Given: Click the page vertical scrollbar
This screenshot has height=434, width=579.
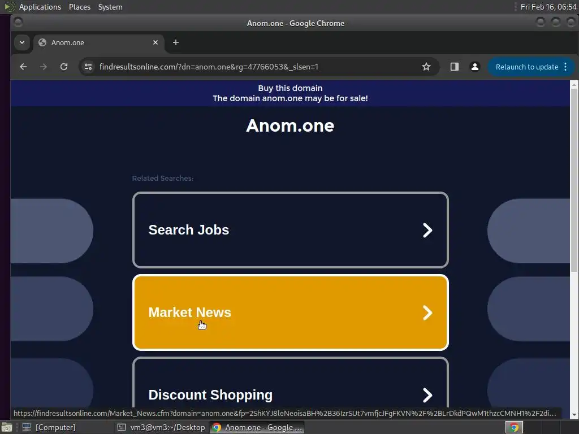Looking at the screenshot, I should 574,181.
